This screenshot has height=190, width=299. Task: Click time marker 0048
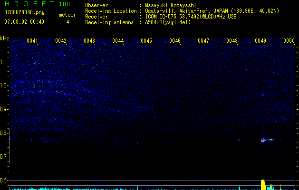tap(232, 41)
